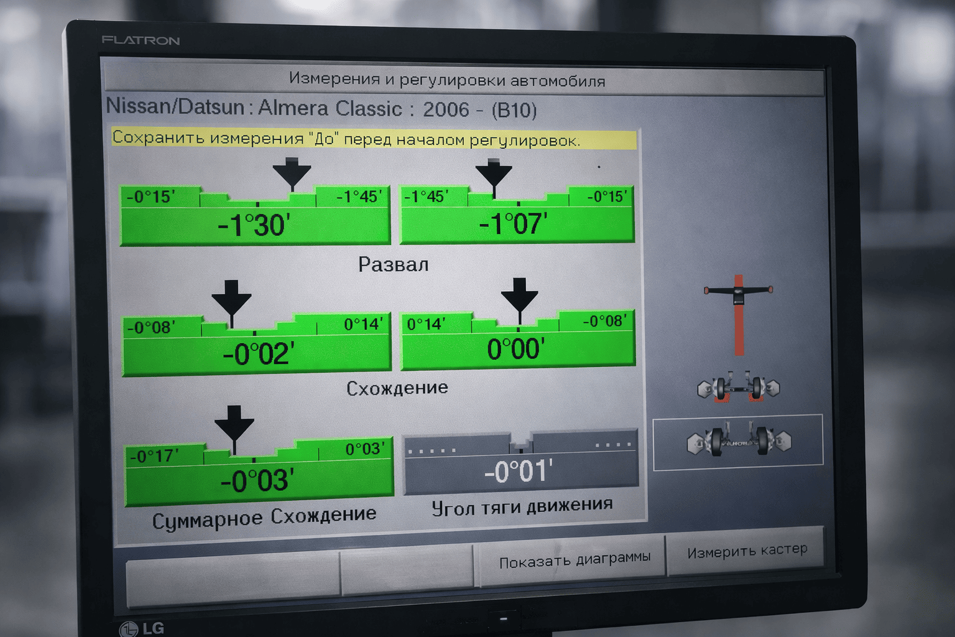Select the gray thrust angle gauge -0°01'
This screenshot has width=955, height=637.
(x=521, y=462)
